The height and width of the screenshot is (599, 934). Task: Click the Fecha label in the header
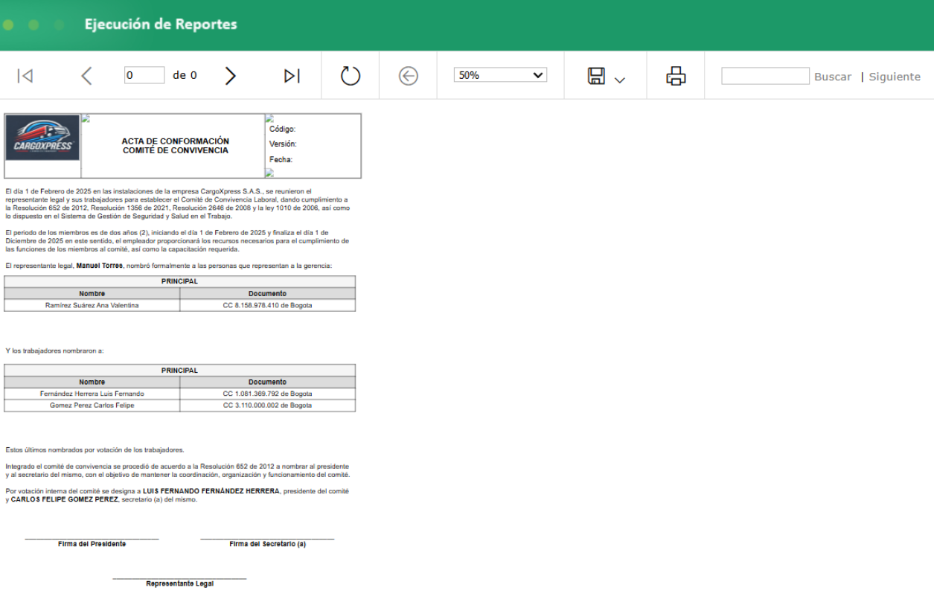coord(281,160)
